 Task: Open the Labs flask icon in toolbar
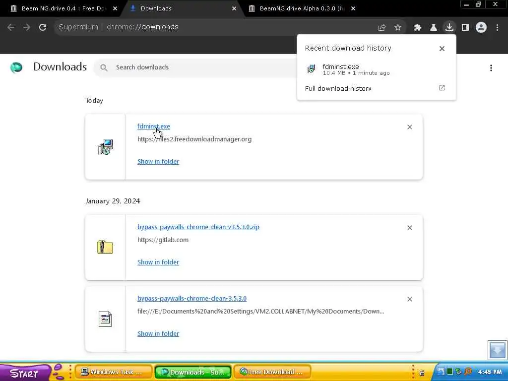[434, 28]
